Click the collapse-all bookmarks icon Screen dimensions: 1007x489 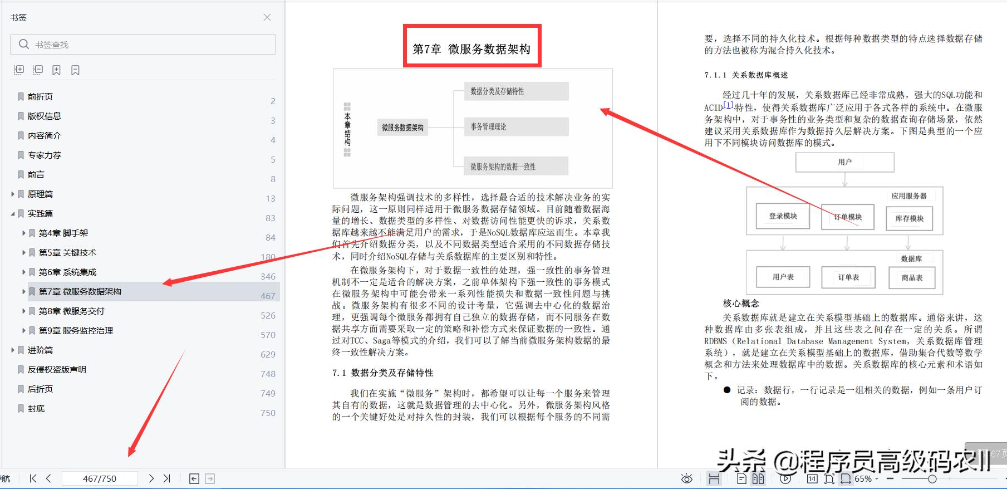(38, 70)
